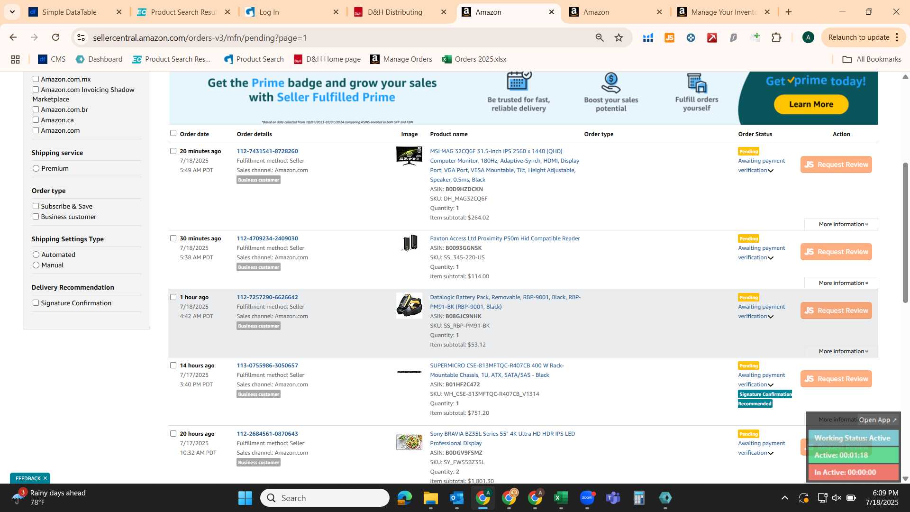The width and height of the screenshot is (910, 512).
Task: Open the zoom magnifier icon in address bar
Action: click(600, 37)
